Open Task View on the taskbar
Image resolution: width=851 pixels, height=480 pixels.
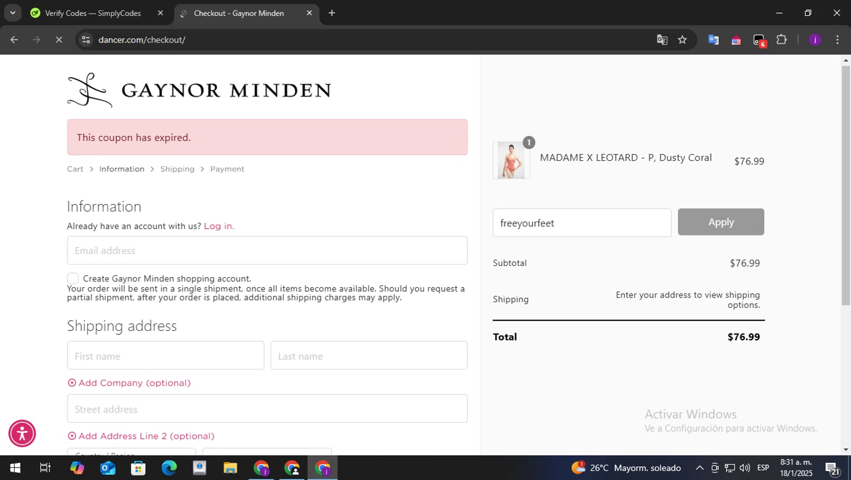point(45,468)
